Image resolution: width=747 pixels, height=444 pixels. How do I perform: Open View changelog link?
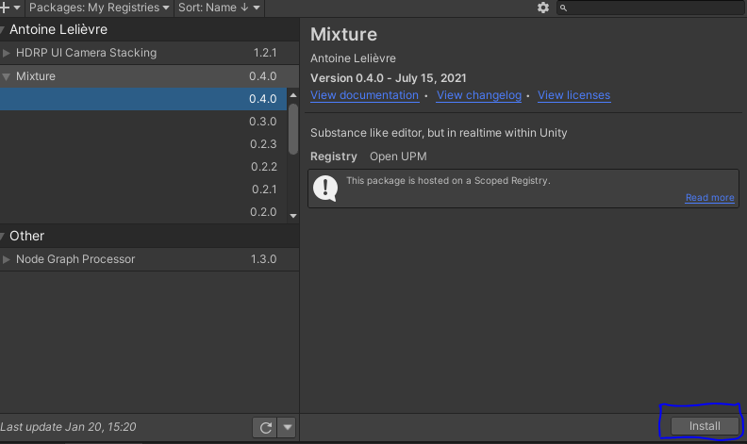coord(479,95)
